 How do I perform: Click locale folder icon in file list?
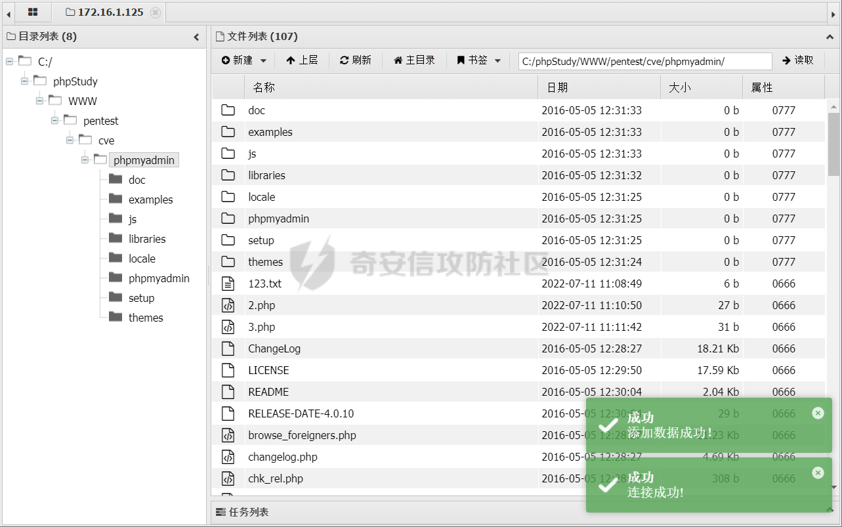[x=228, y=197]
